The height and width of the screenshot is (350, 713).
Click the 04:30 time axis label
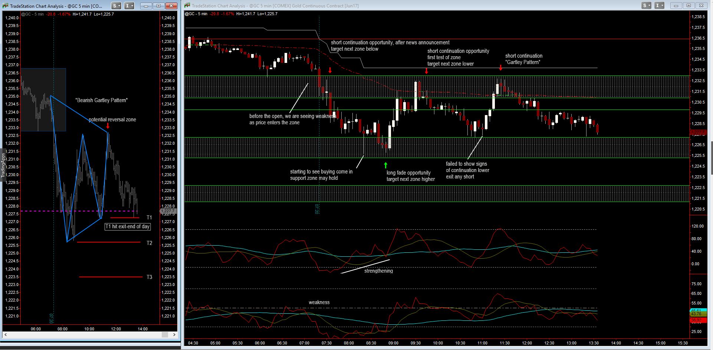[x=193, y=343]
